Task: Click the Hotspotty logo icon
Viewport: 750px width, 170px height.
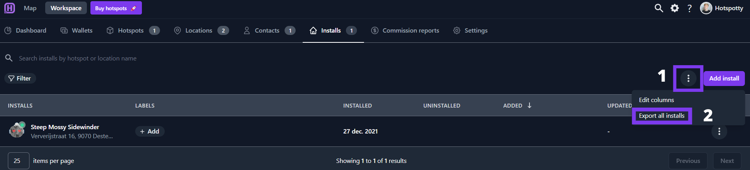Action: pos(9,8)
